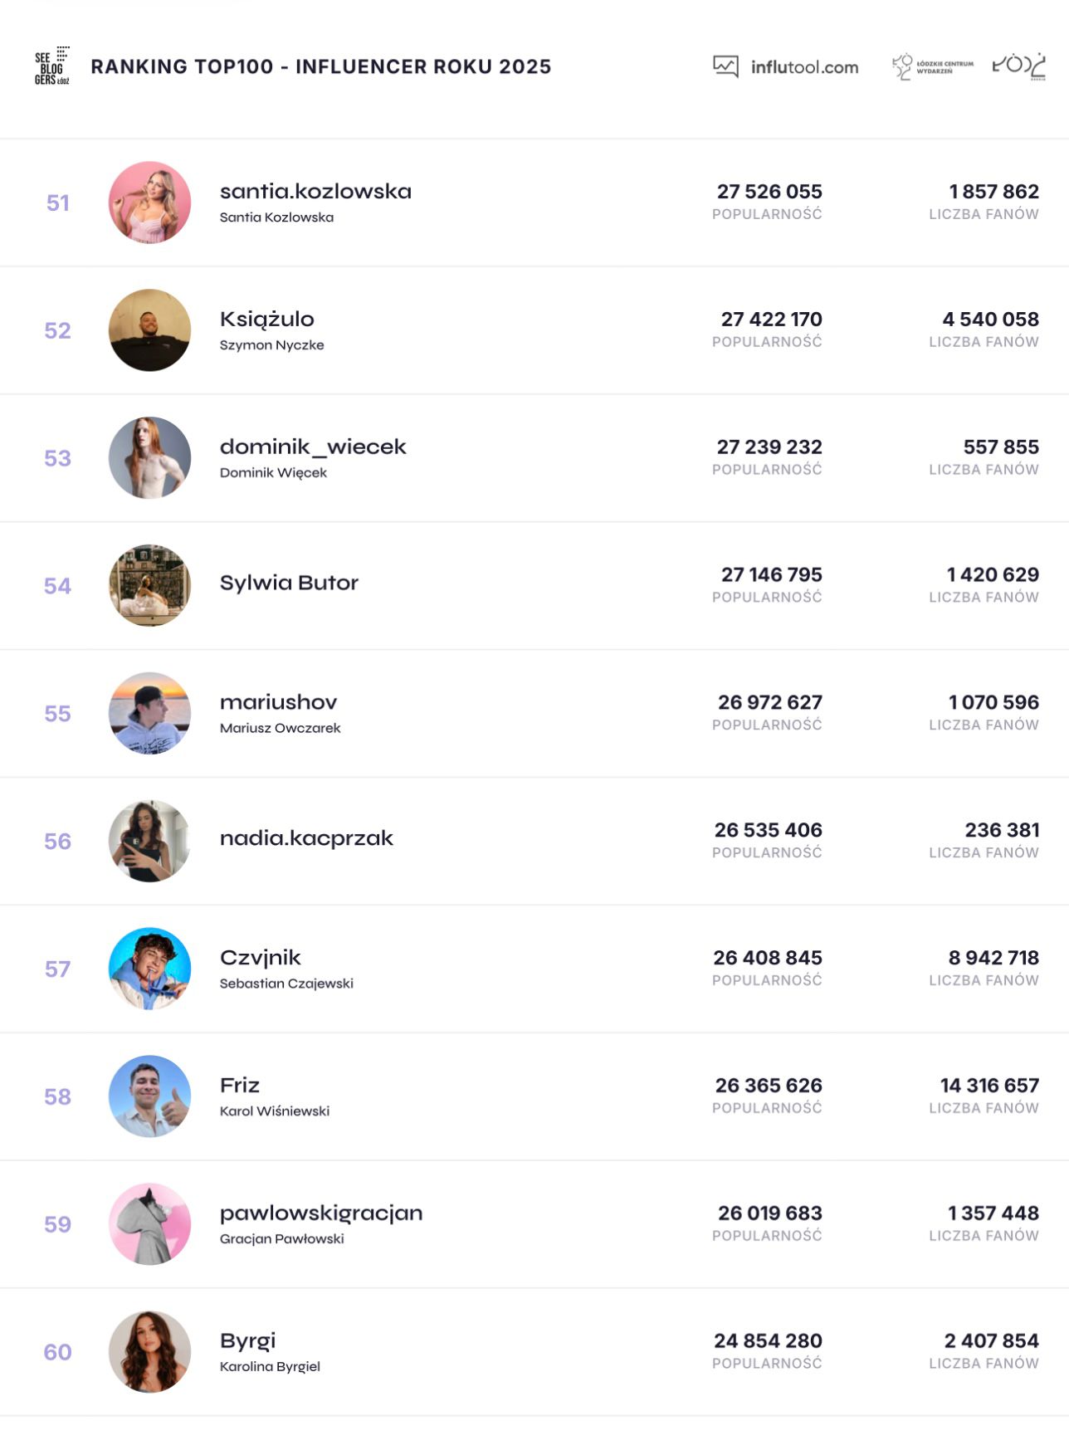Click Czvjnik's avatar image

149,969
